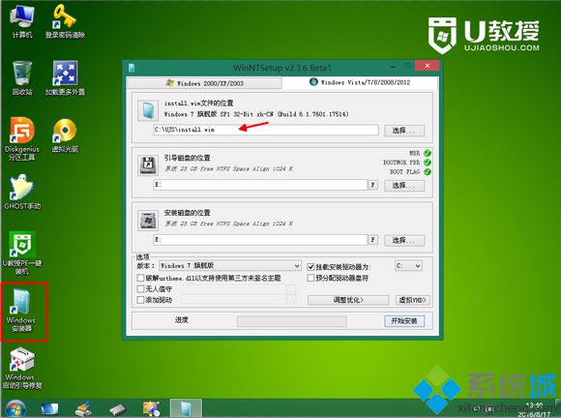Viewport: 561px width, 418px height.
Task: Click the WinNTSetup title bar icon
Action: (x=132, y=68)
